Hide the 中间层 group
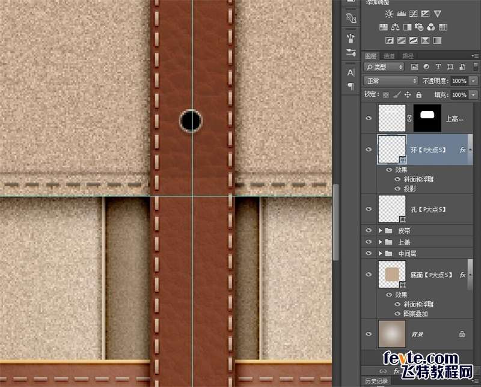 tap(369, 254)
